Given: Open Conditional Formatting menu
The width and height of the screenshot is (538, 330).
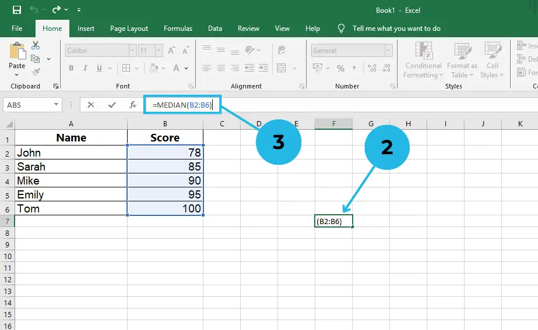Looking at the screenshot, I should click(x=423, y=61).
